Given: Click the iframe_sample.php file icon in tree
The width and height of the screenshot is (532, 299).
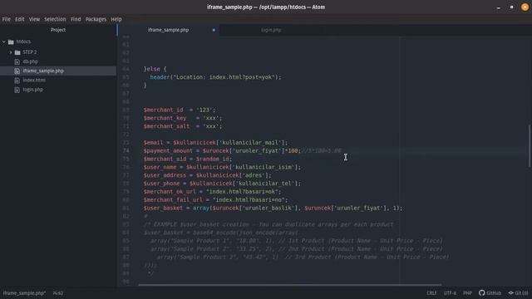Looking at the screenshot, I should tap(17, 71).
